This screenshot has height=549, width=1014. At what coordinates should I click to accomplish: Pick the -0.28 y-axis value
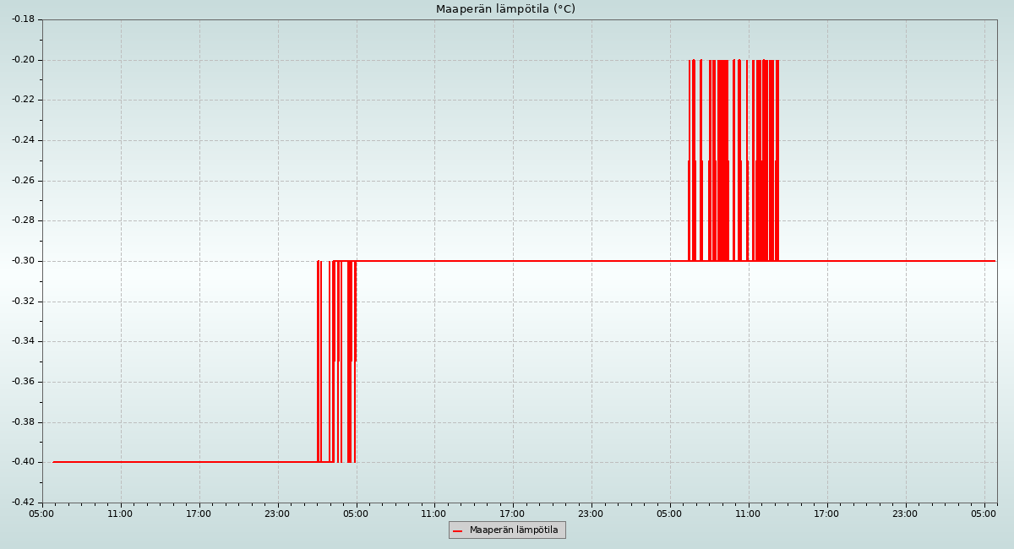click(x=24, y=220)
